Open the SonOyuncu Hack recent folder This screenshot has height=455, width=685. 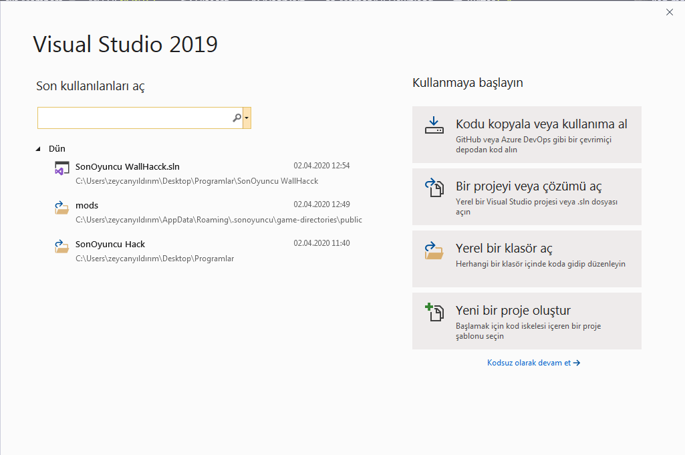point(204,251)
